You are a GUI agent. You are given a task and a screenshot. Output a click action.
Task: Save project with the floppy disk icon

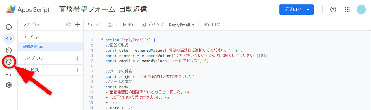[110, 25]
